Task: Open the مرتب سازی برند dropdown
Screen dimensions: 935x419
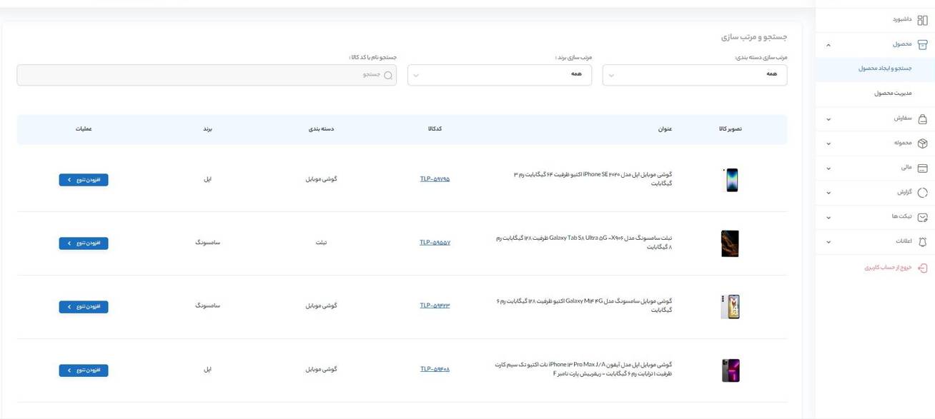Action: coord(500,75)
